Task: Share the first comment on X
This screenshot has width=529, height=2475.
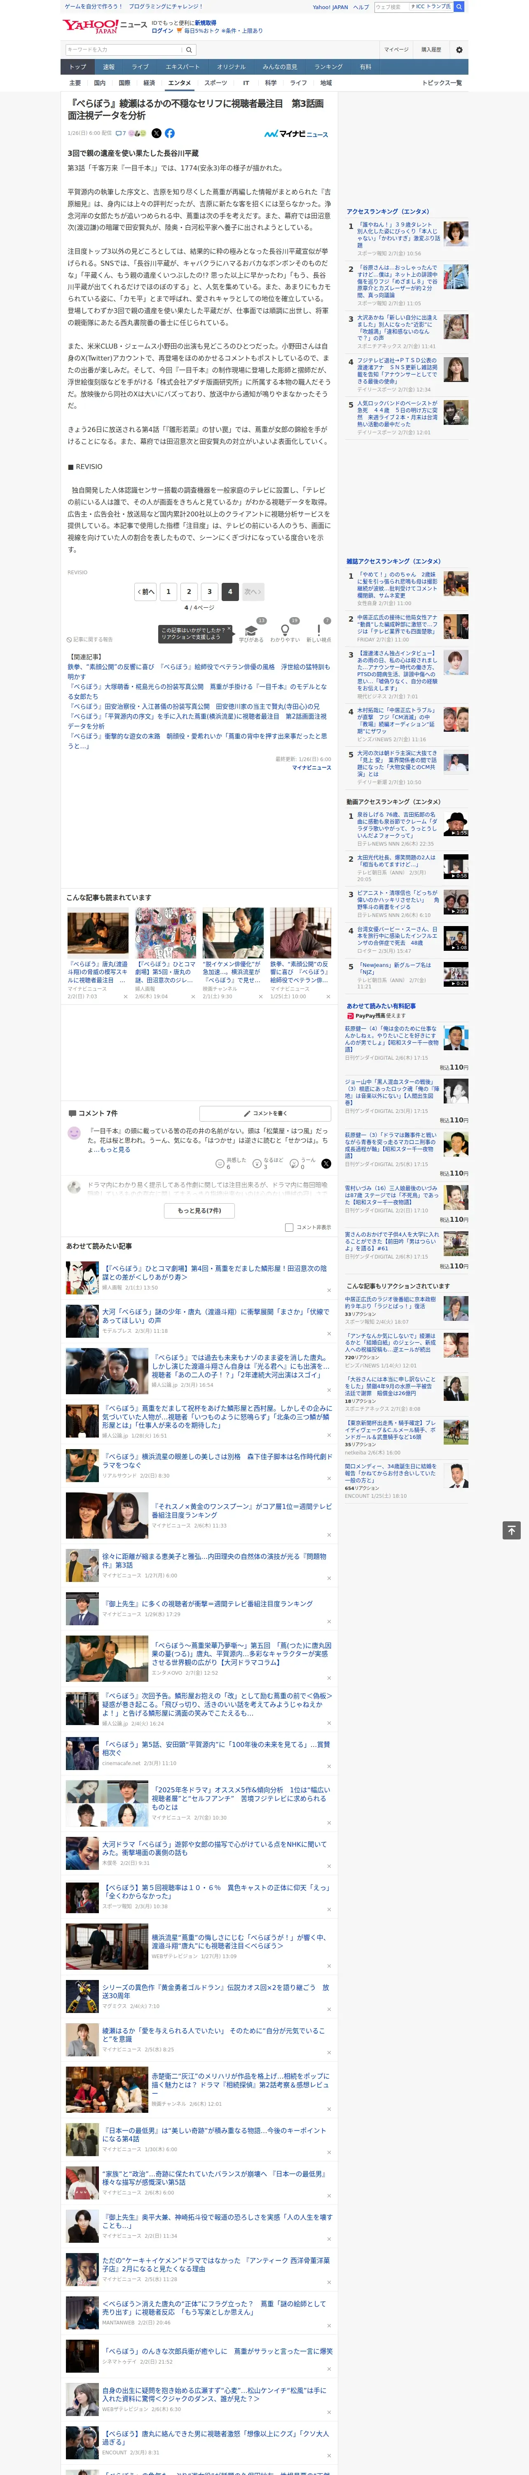Action: point(326,1164)
